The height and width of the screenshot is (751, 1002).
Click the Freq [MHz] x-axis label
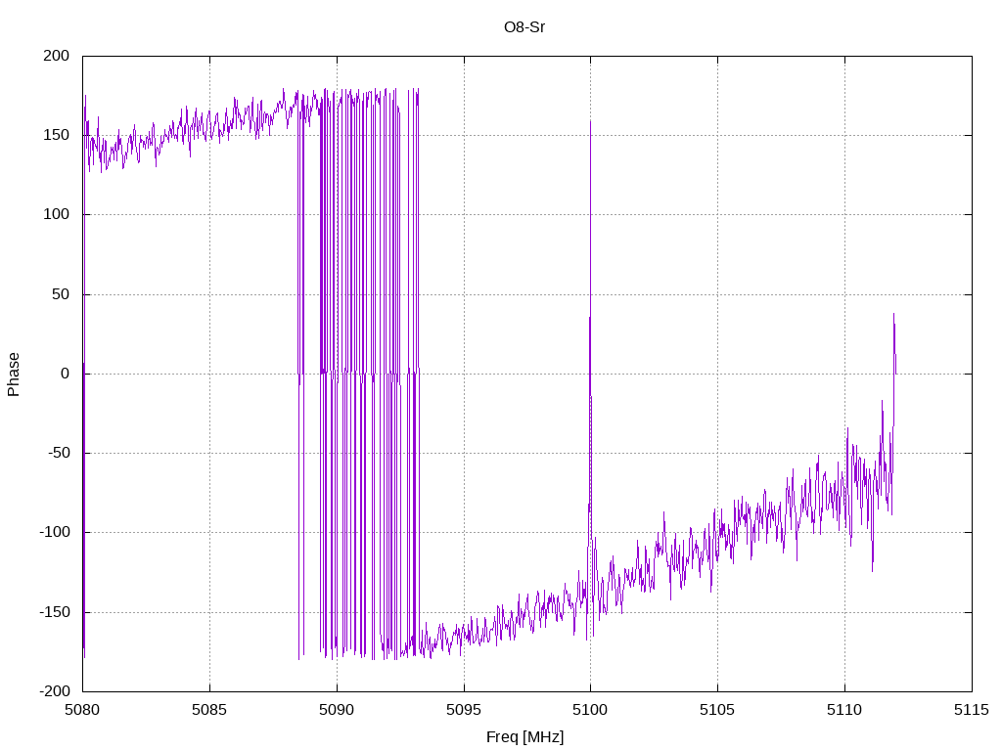pyautogui.click(x=524, y=737)
